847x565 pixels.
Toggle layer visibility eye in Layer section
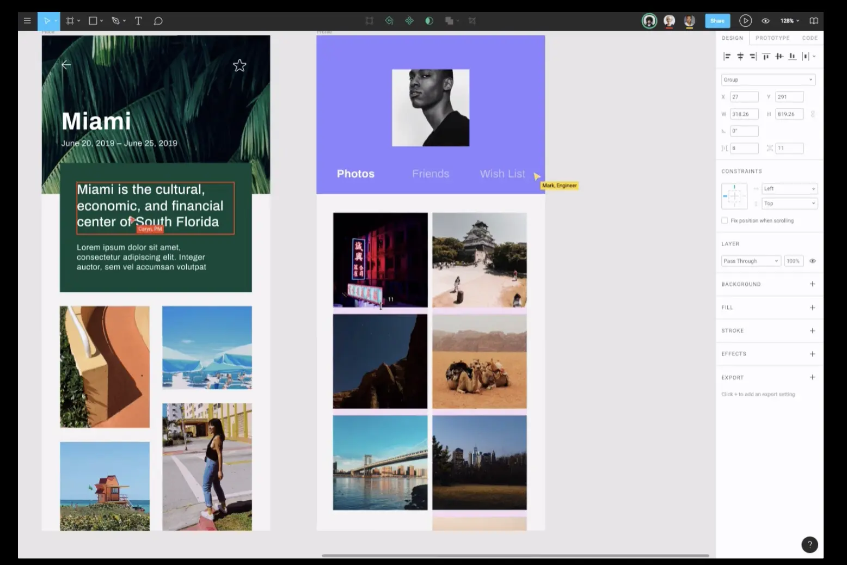pos(813,261)
